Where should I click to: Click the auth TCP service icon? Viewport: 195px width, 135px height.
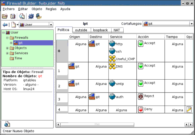112,96
